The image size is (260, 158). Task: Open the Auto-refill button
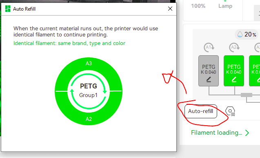pos(201,111)
